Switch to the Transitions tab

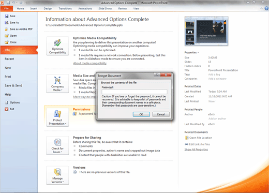[x=65, y=8]
